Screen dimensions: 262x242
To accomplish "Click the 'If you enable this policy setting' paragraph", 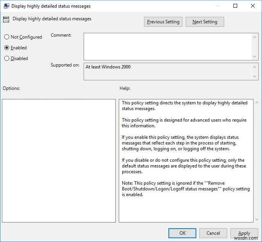I will point(180,143).
